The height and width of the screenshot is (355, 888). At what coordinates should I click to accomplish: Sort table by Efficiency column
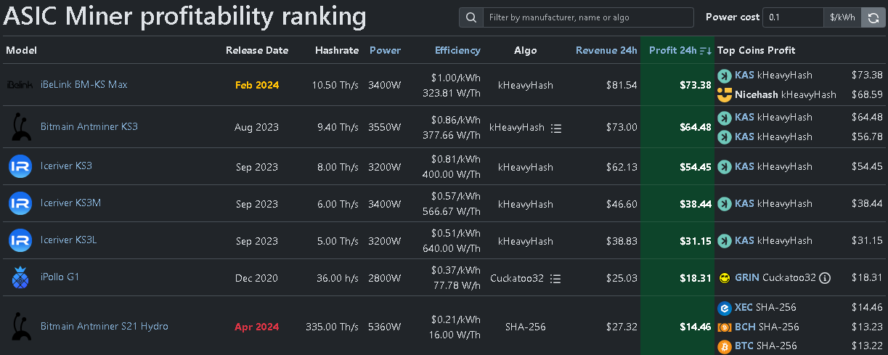(457, 50)
